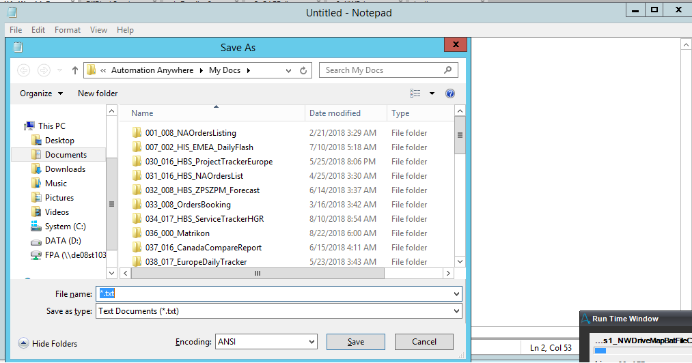The width and height of the screenshot is (692, 363).
Task: Click date 7/10/2018 5:18 AM
Action: pos(343,147)
